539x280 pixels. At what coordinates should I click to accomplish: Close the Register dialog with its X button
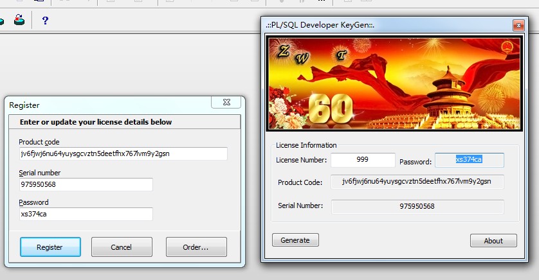[x=226, y=102]
